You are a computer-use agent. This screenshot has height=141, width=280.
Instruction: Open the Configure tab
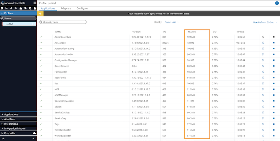[x=82, y=8]
